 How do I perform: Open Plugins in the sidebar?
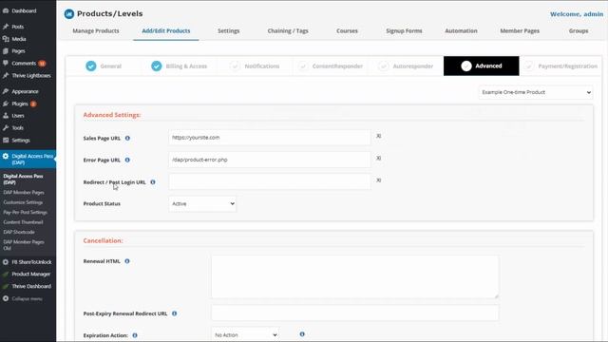(19, 104)
